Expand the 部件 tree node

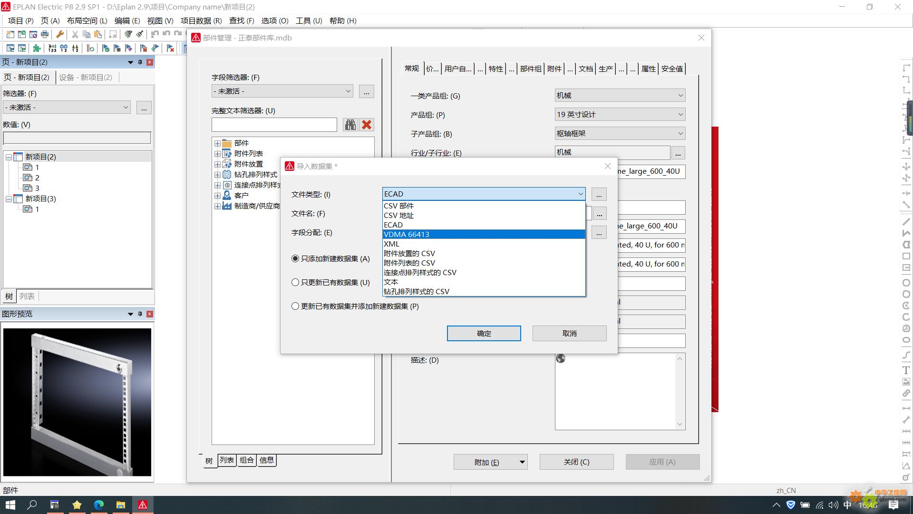(217, 143)
